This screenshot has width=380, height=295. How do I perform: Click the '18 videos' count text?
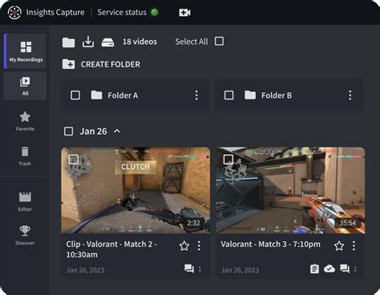[139, 42]
